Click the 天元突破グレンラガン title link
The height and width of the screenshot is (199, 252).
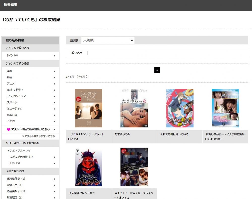tap(82, 193)
